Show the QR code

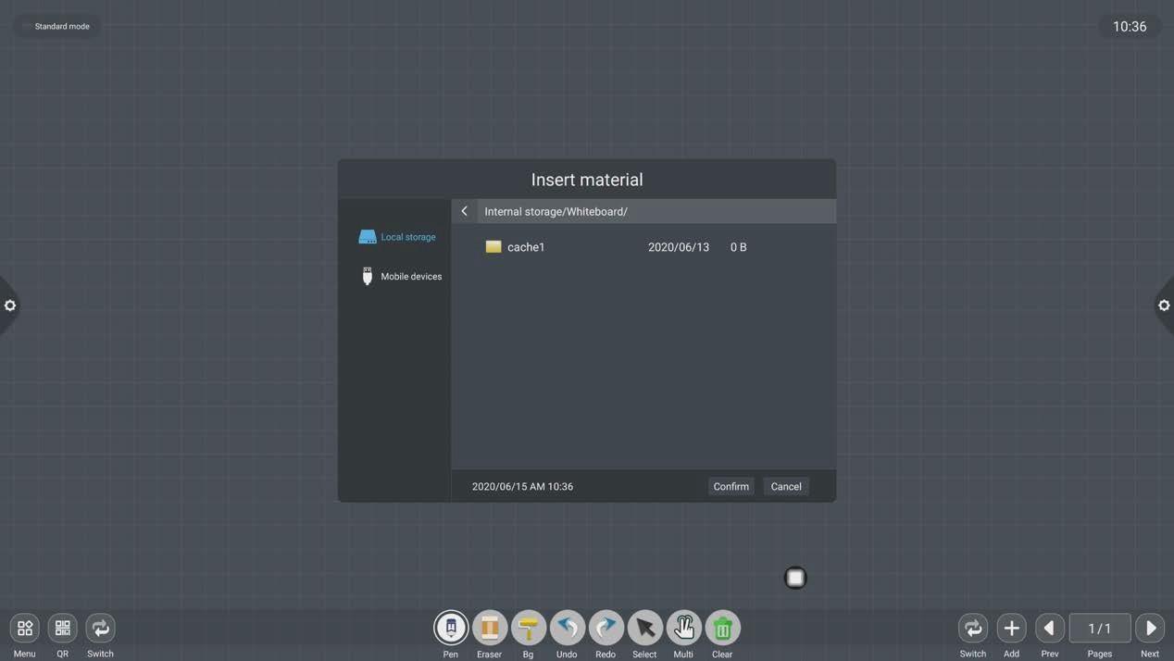[x=63, y=628]
